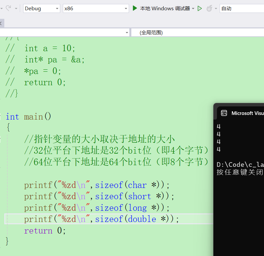Click the sizeof(short *) printf line
The image size is (264, 256).
click(99, 196)
